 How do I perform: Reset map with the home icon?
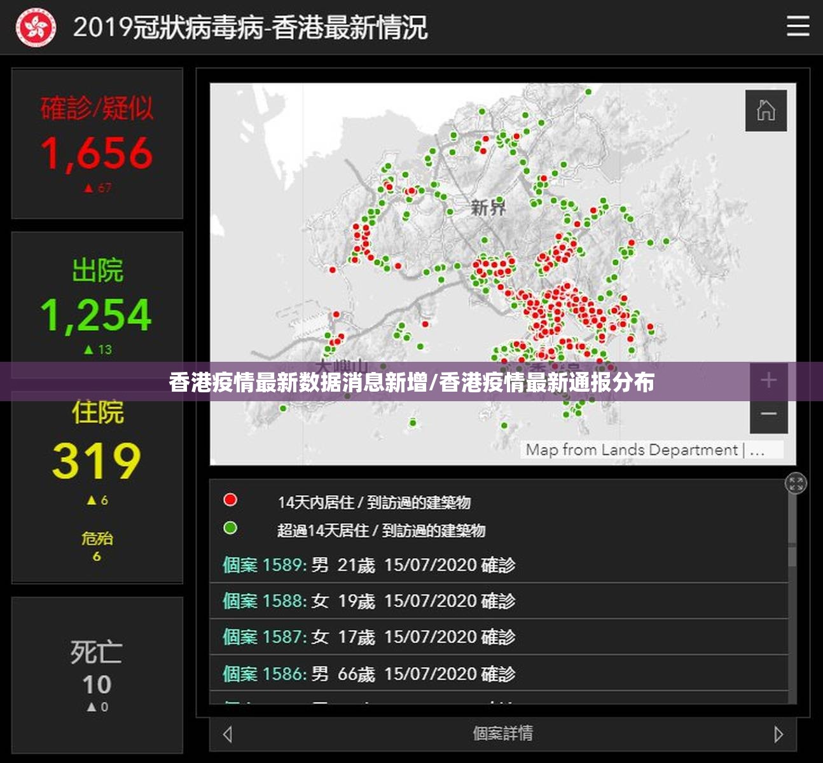click(x=766, y=111)
